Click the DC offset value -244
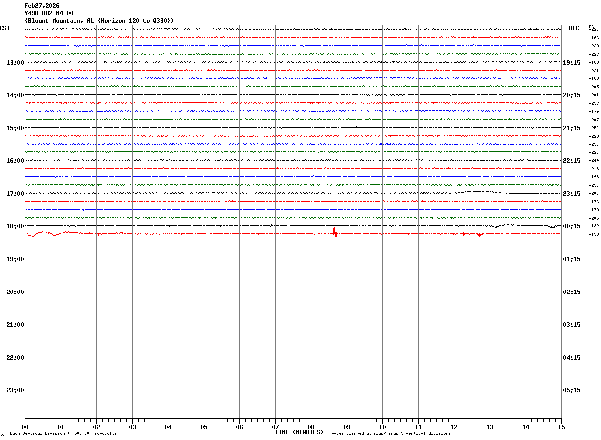The height and width of the screenshot is (440, 601). coord(594,160)
